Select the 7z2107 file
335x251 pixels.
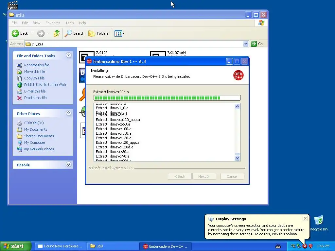(102, 53)
